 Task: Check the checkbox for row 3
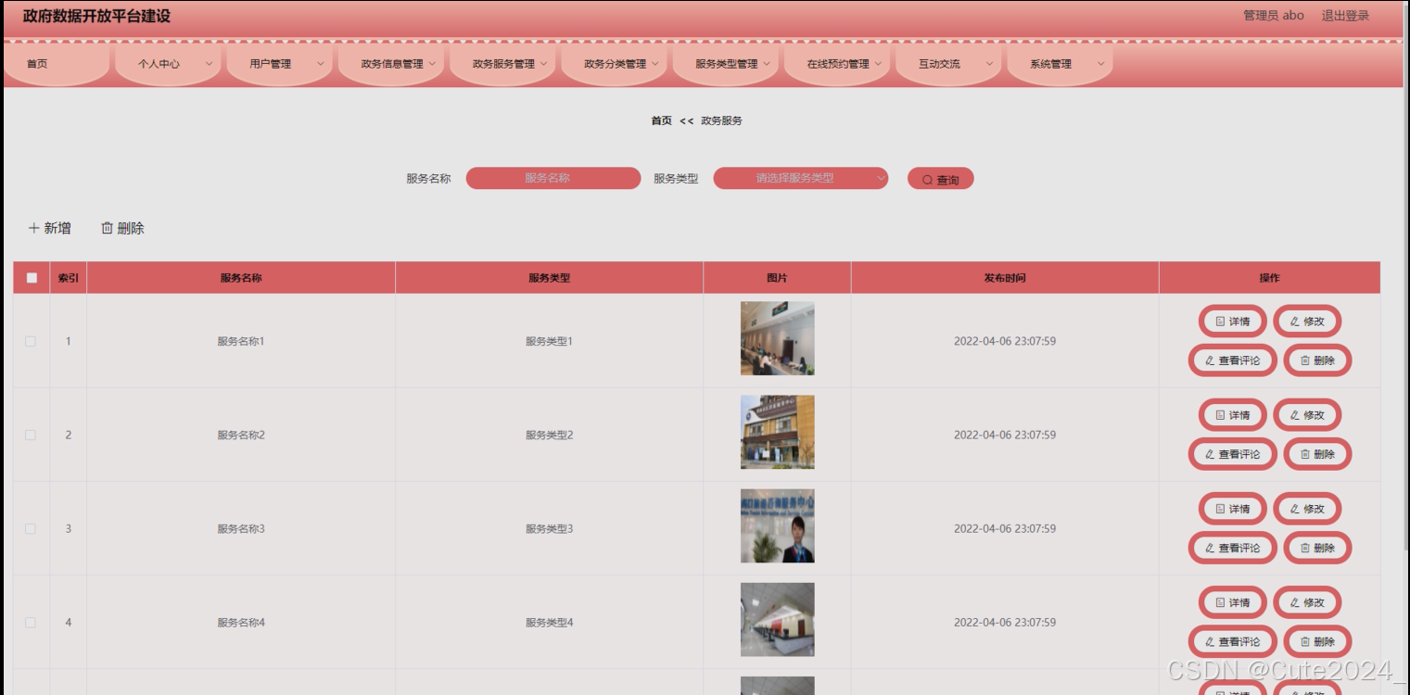coord(31,528)
